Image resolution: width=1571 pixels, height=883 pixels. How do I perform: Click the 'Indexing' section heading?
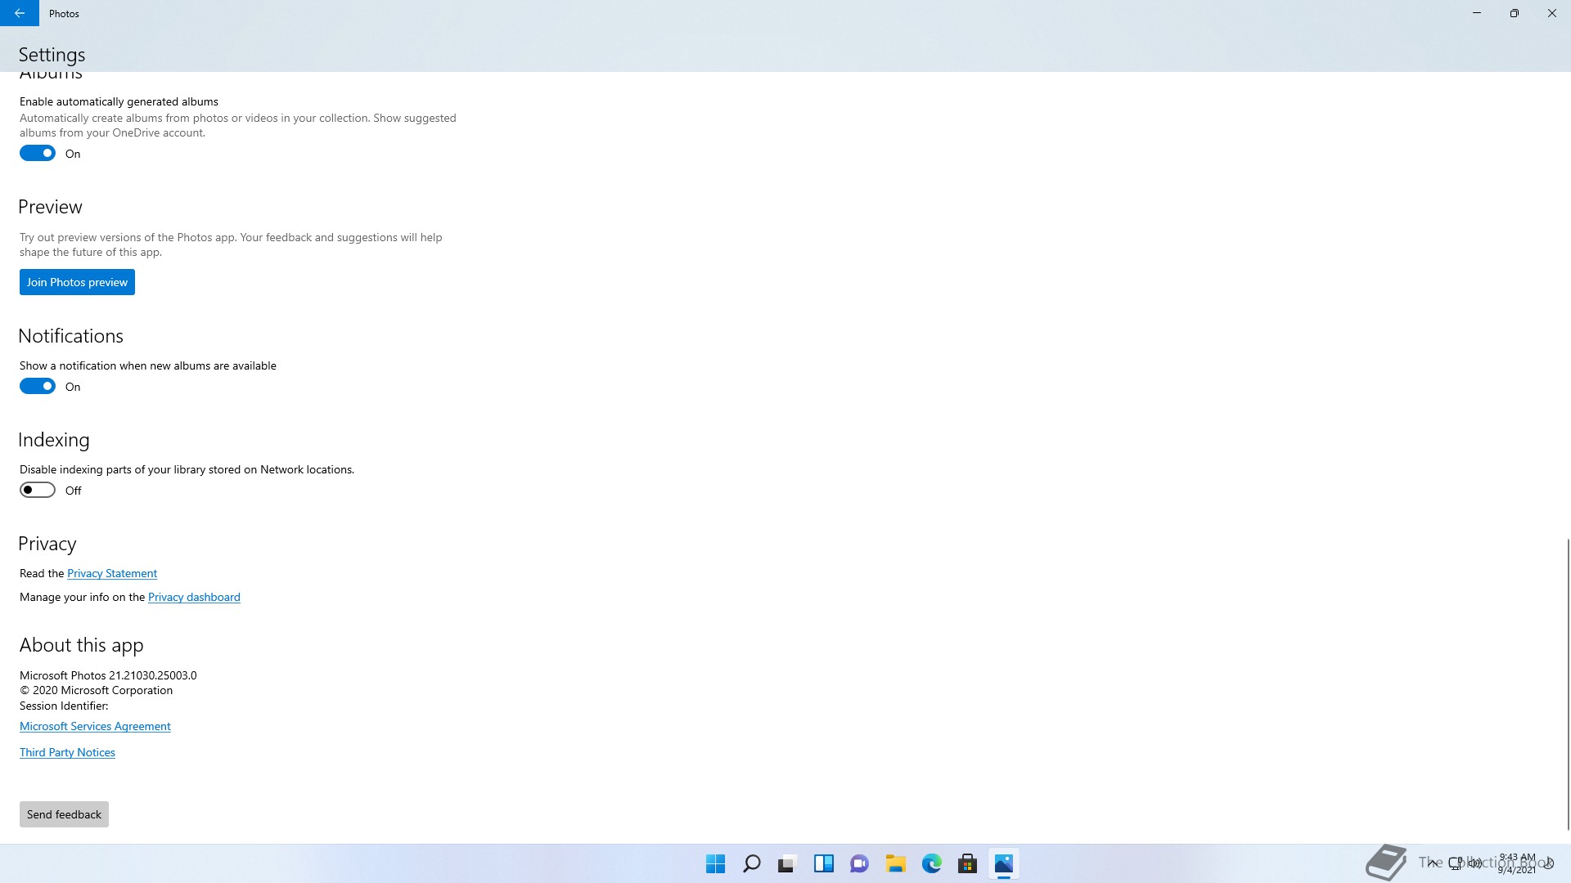[x=54, y=440]
